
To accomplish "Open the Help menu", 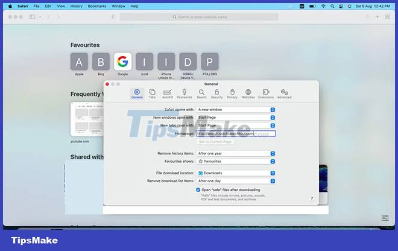I will point(134,6).
